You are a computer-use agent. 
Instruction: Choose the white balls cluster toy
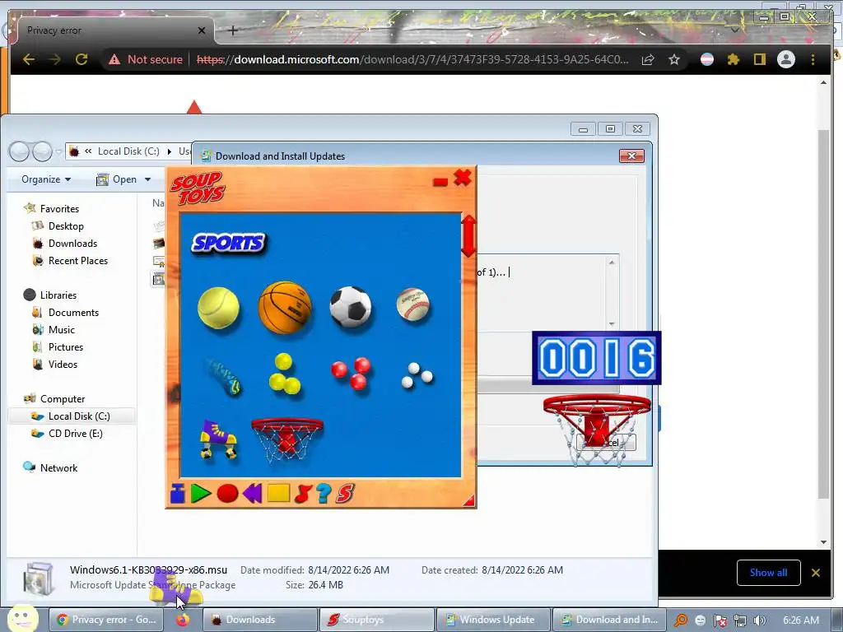(x=417, y=375)
